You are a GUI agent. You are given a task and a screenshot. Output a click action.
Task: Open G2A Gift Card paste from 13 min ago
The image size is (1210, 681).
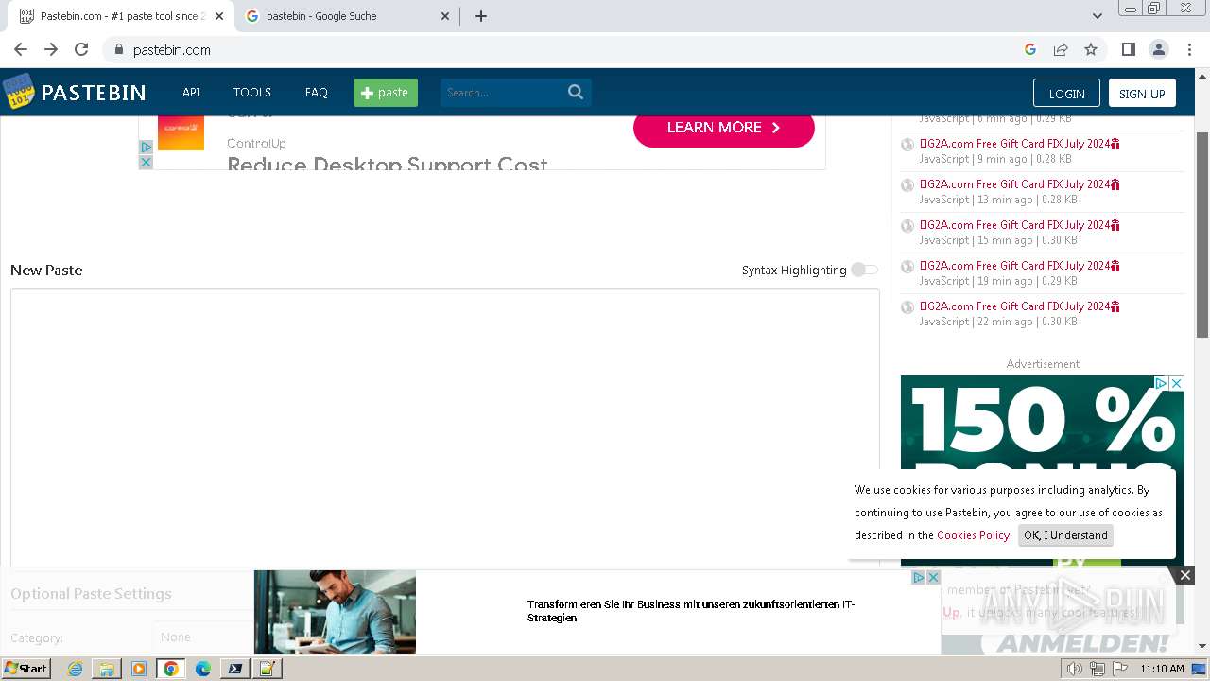point(1020,184)
